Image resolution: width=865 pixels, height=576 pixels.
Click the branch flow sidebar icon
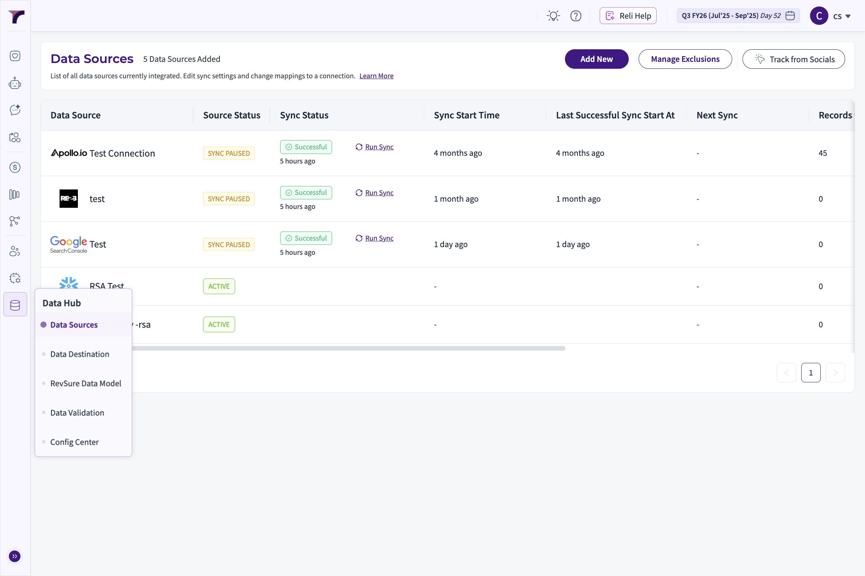[x=15, y=221]
